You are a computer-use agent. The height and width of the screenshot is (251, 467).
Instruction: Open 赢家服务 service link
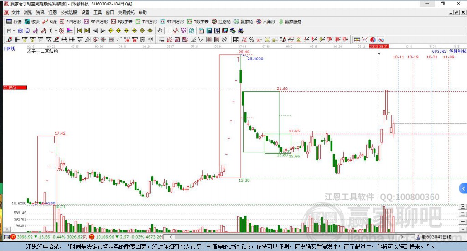(x=290, y=21)
